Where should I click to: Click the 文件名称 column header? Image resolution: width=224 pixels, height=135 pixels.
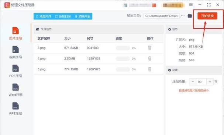click(44, 38)
